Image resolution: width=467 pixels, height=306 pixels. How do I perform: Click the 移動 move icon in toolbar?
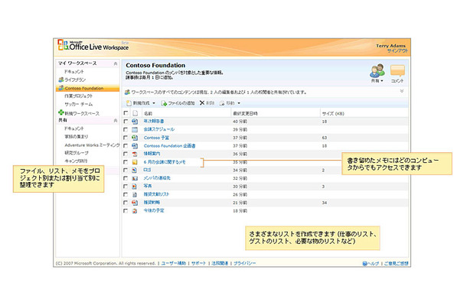pyautogui.click(x=222, y=103)
